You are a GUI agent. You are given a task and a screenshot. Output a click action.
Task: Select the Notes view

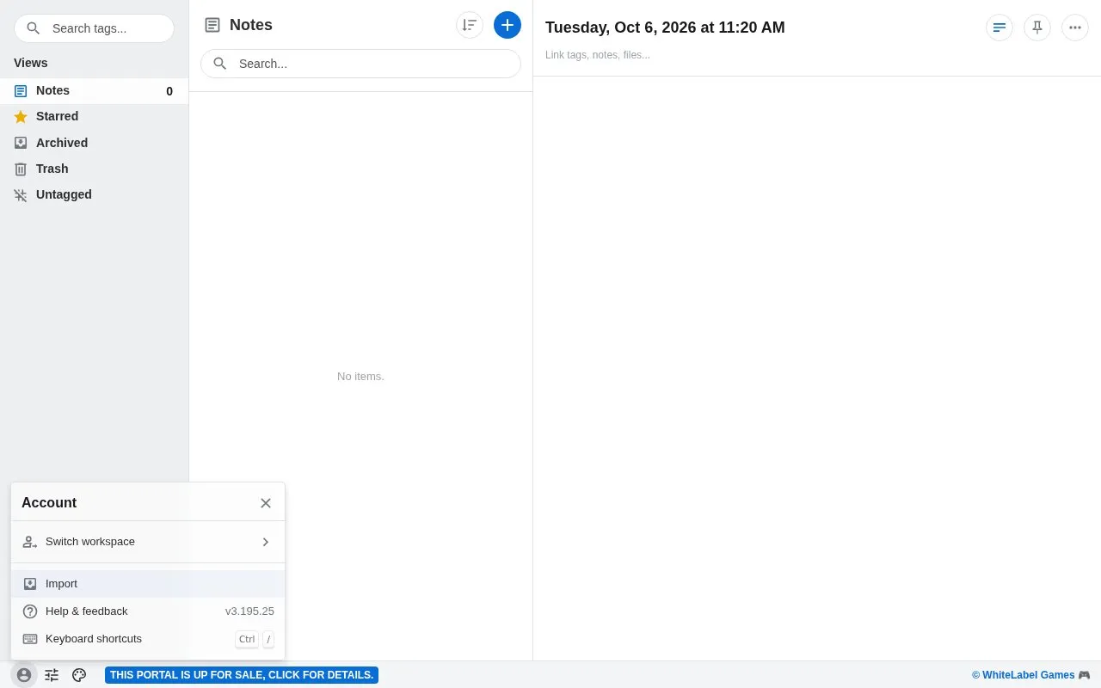[95, 91]
